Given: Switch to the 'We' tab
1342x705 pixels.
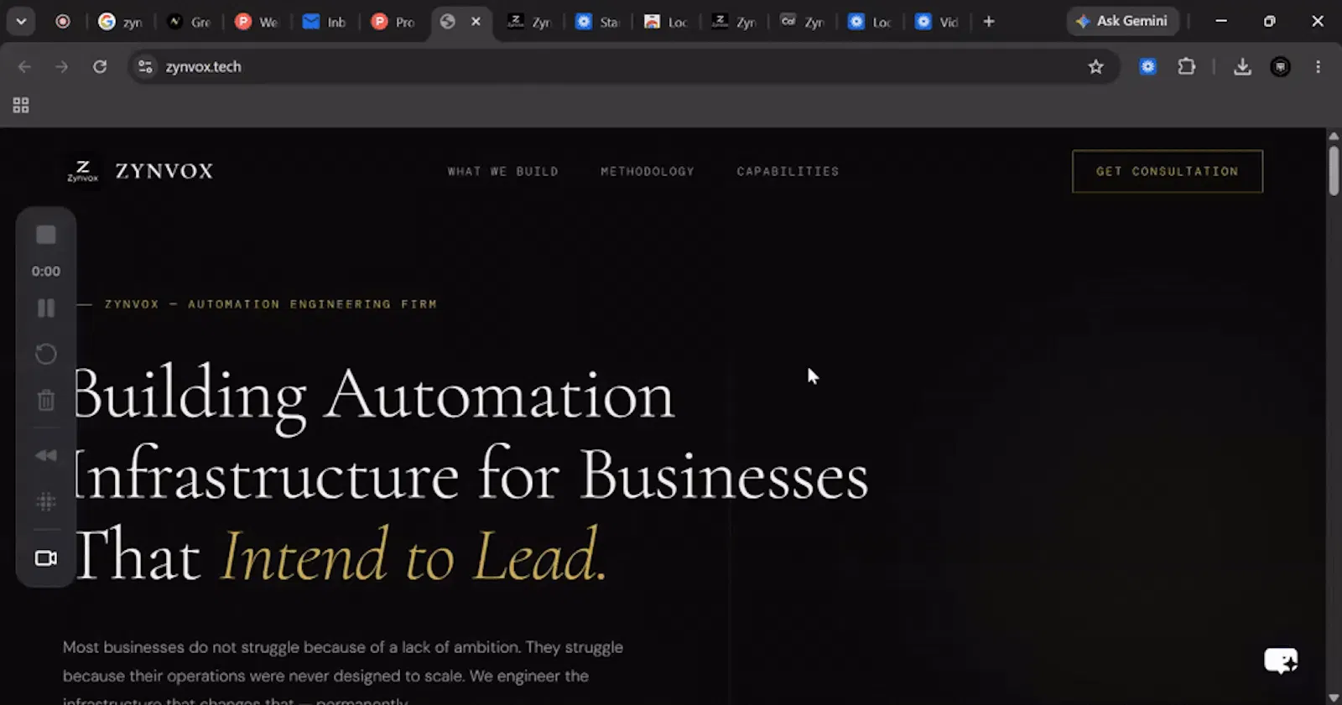Looking at the screenshot, I should pos(256,22).
